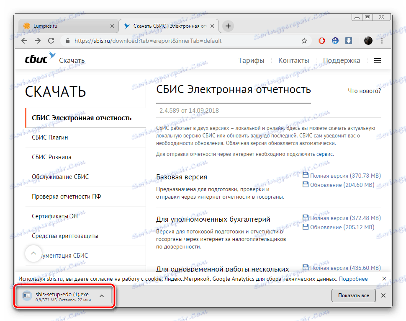Image resolution: width=406 pixels, height=321 pixels.
Task: Expand the download item options chevron
Action: [x=102, y=296]
